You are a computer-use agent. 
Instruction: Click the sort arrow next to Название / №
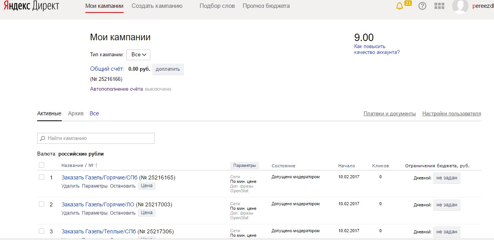click(x=96, y=166)
